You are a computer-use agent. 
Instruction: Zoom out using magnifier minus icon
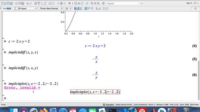coord(95,3)
